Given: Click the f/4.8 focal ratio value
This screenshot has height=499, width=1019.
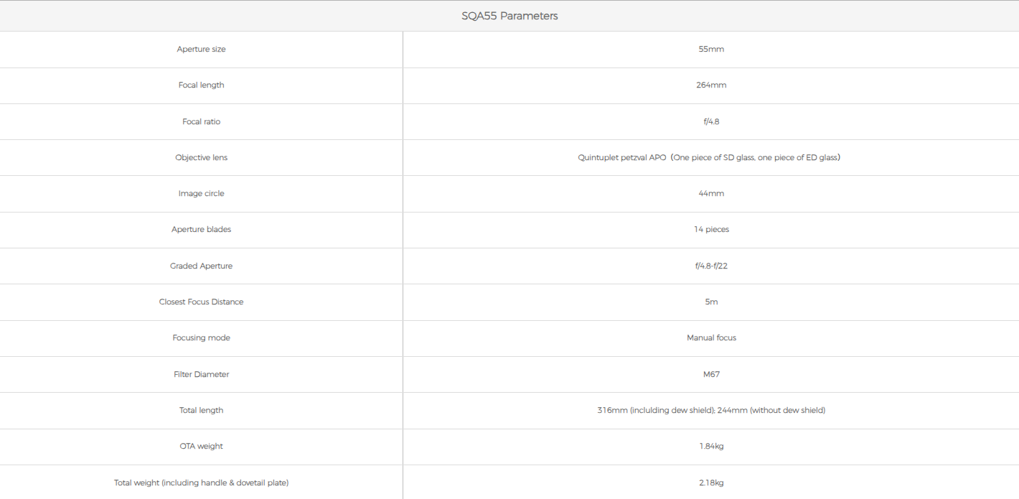Looking at the screenshot, I should tap(711, 121).
